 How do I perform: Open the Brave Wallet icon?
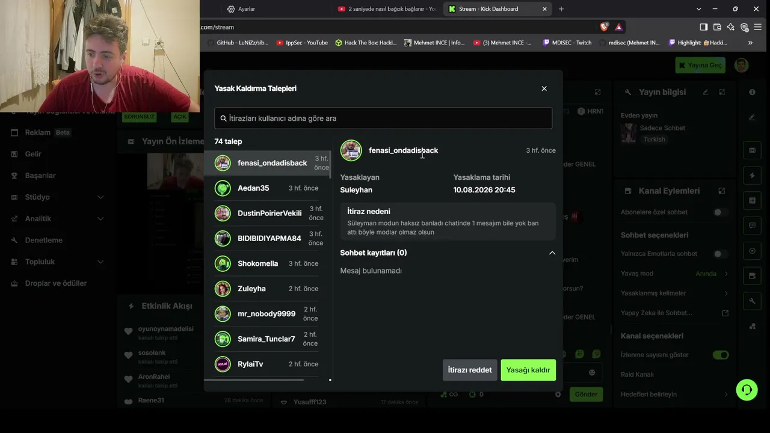(x=717, y=27)
